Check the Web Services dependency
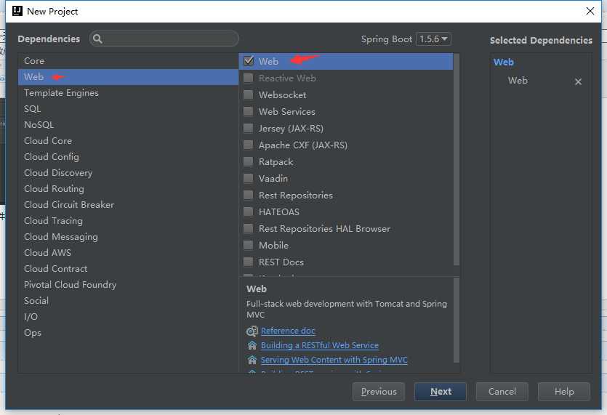This screenshot has height=415, width=607. tap(248, 111)
